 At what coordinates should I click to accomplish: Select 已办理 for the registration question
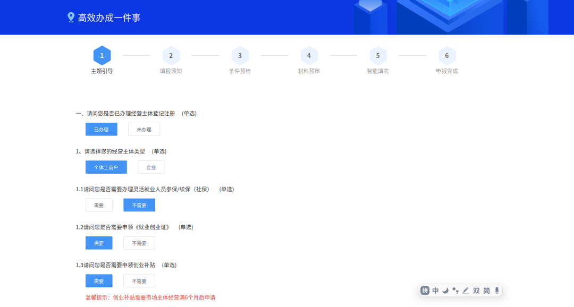101,129
